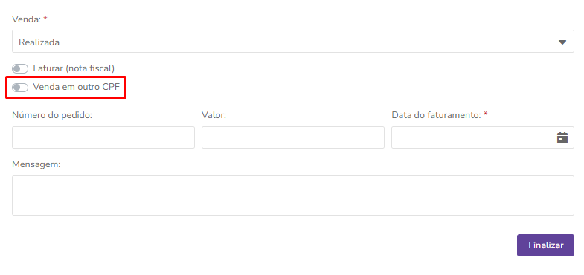Click the Faturar (nota fiscal) label text

point(74,68)
